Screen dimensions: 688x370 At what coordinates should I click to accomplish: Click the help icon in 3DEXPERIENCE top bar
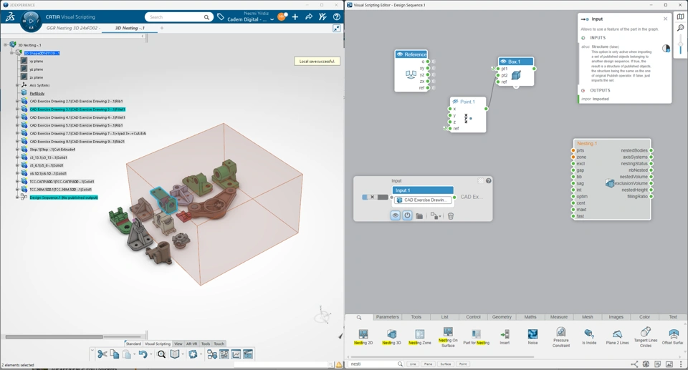click(x=337, y=16)
